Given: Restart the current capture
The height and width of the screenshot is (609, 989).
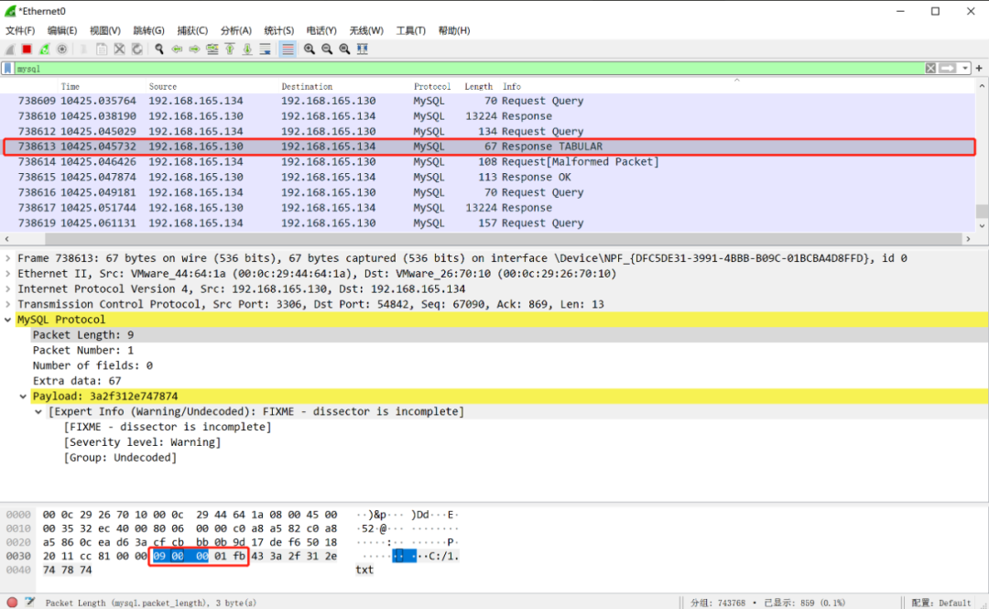Looking at the screenshot, I should pos(45,49).
